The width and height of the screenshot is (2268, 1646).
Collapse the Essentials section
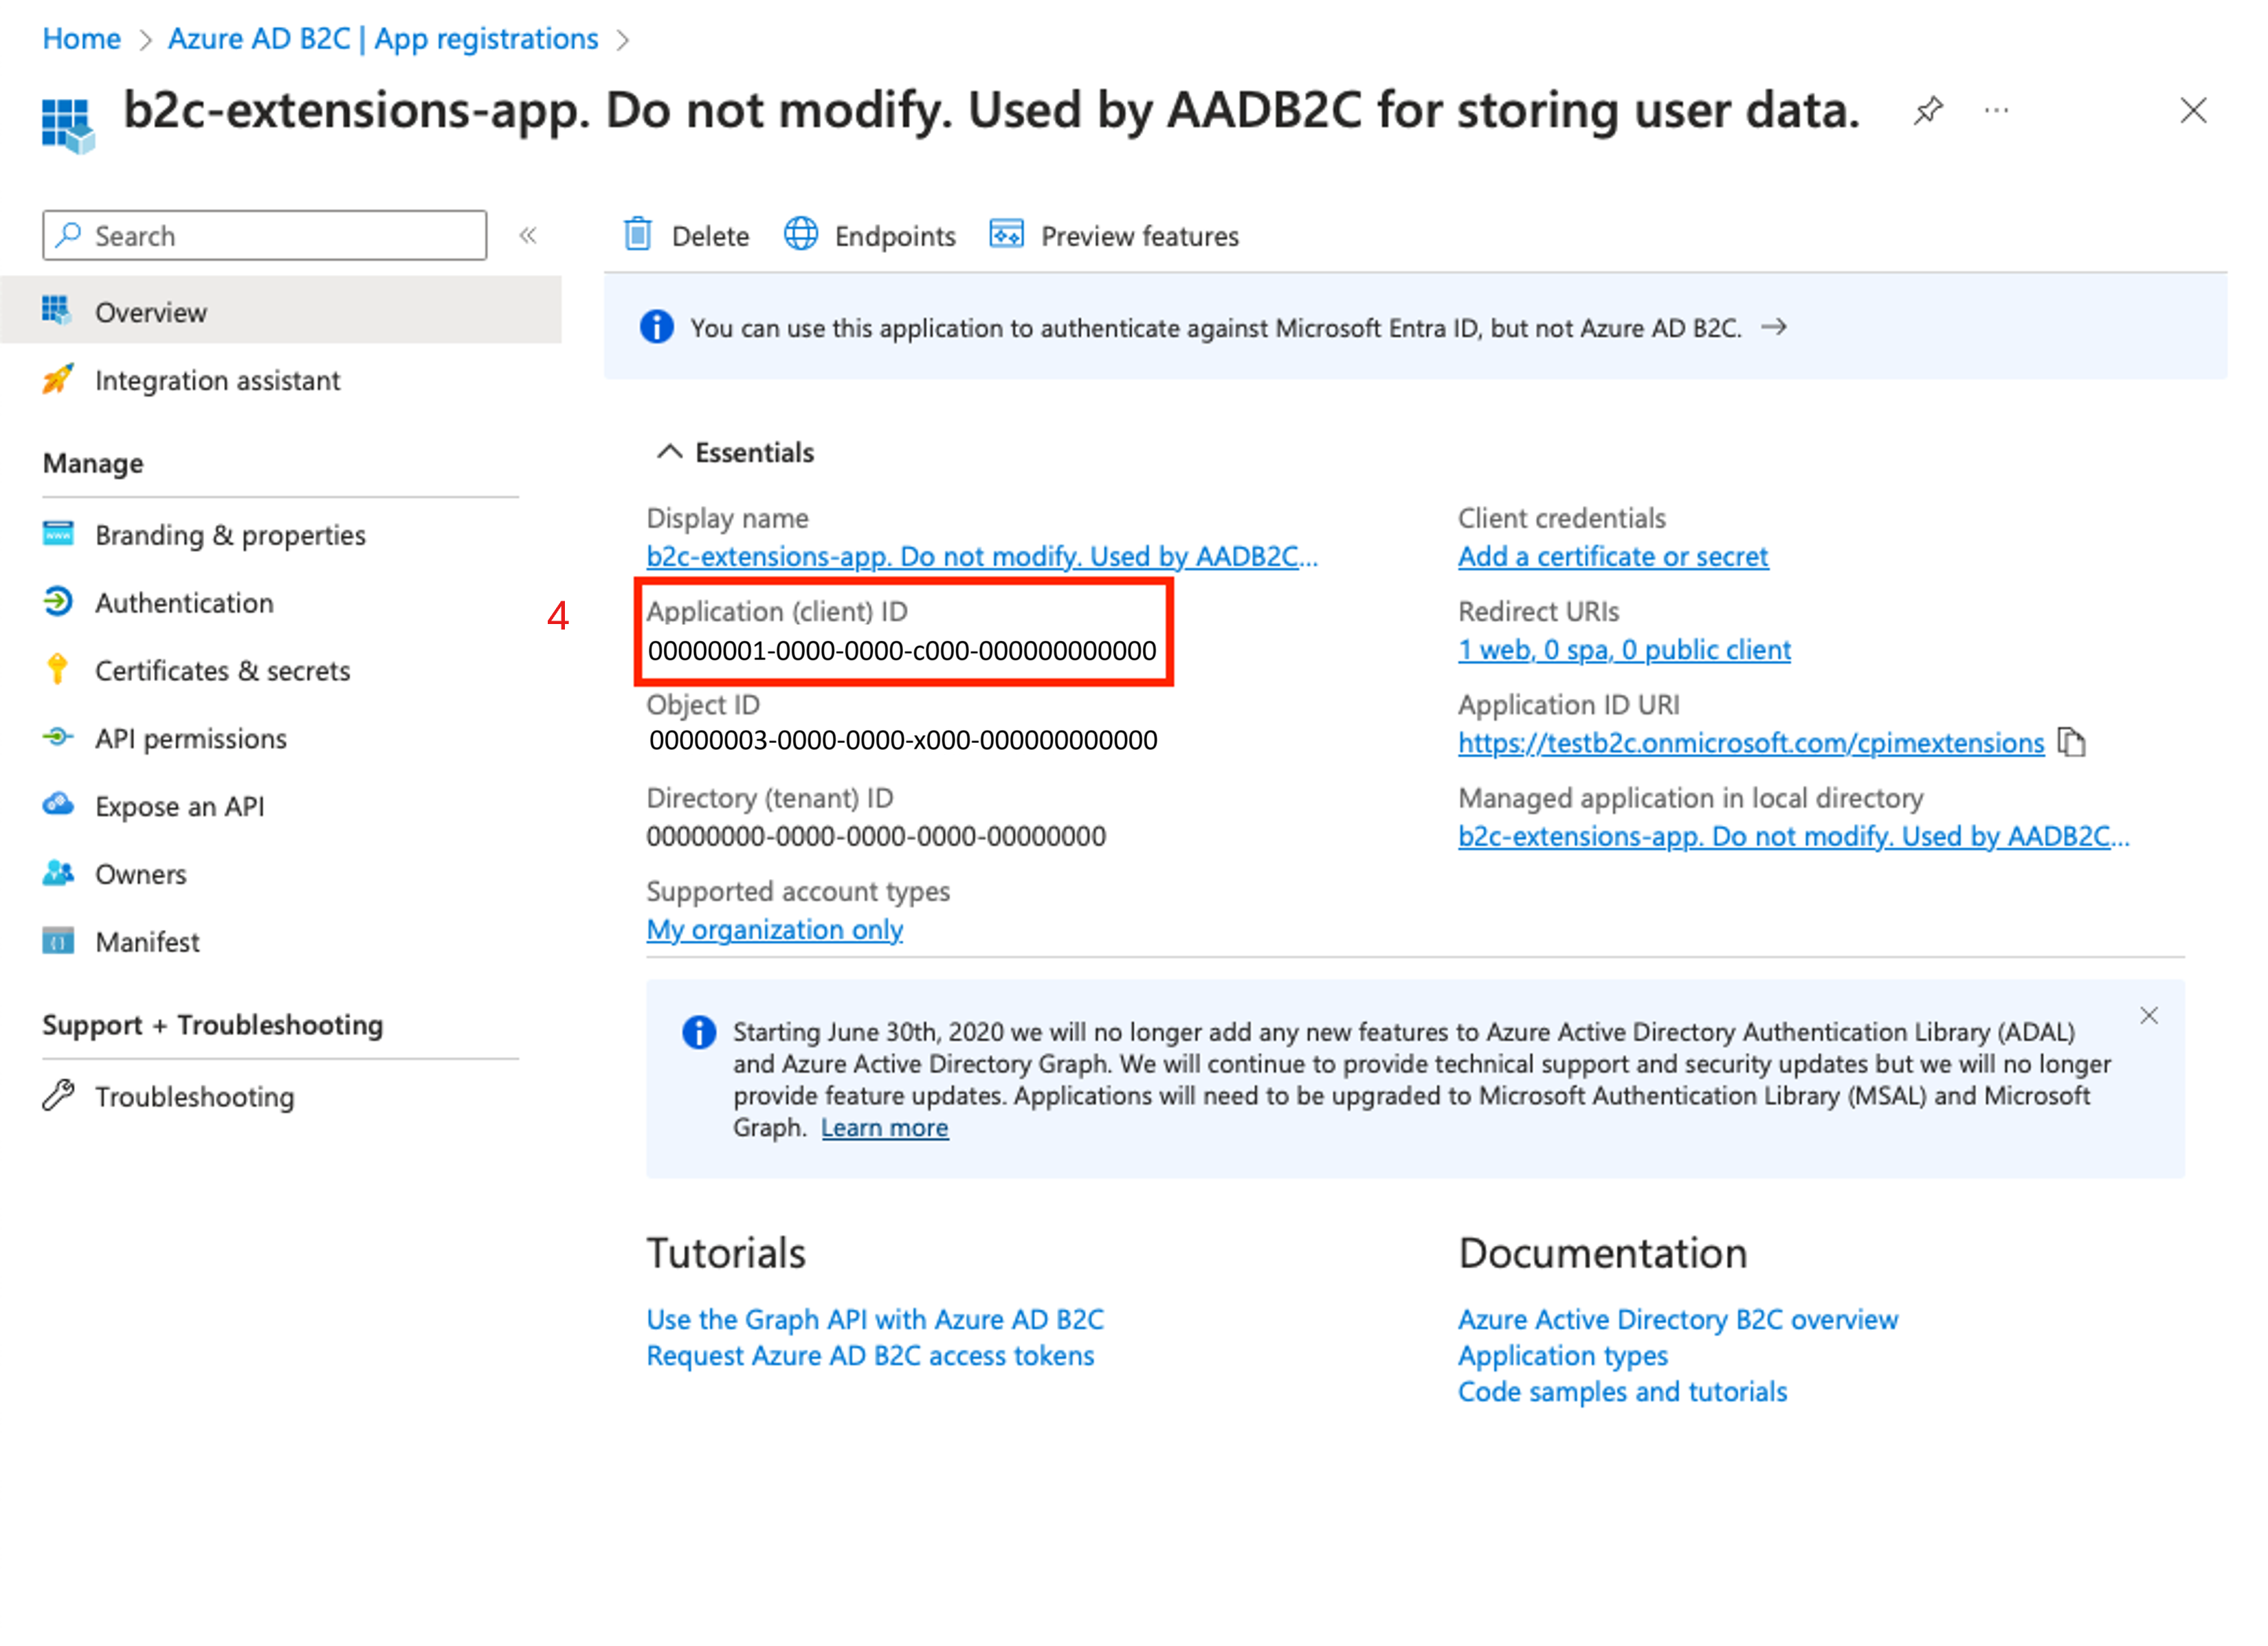click(669, 453)
